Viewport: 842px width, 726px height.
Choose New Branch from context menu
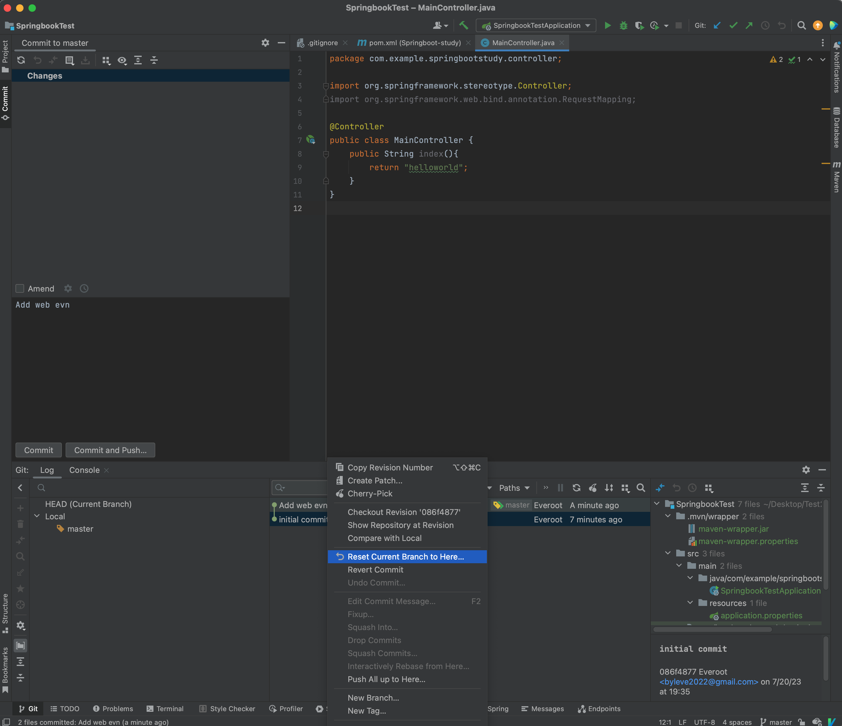(407, 698)
